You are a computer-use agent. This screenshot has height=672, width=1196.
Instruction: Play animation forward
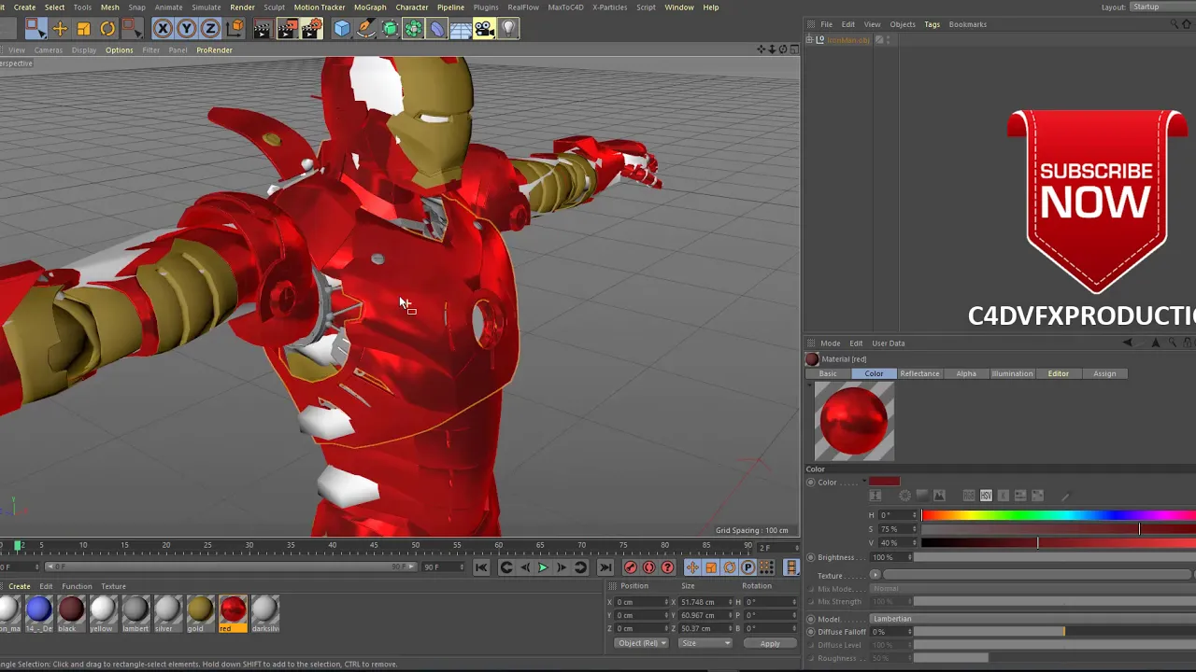click(x=543, y=567)
